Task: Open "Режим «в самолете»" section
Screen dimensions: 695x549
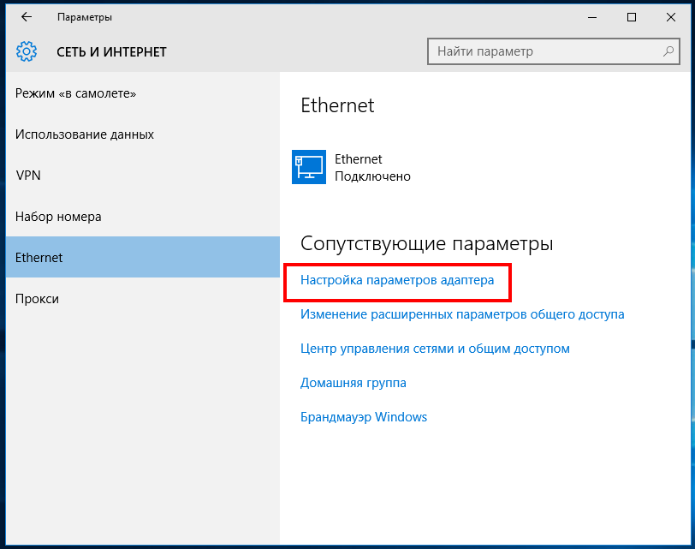Action: click(x=76, y=92)
